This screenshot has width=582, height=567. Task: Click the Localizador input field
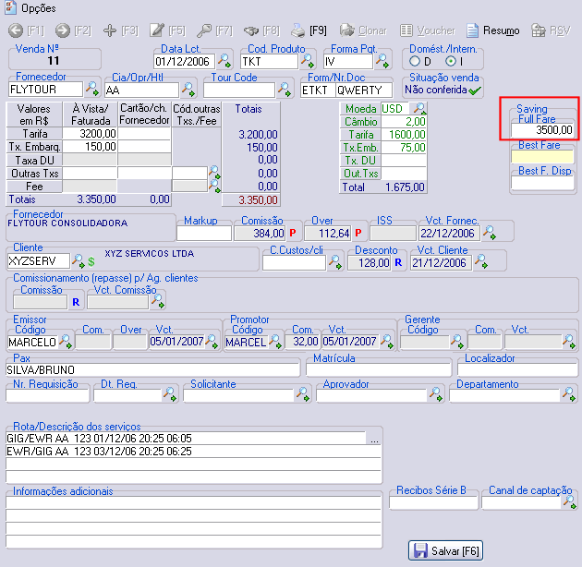click(x=517, y=370)
